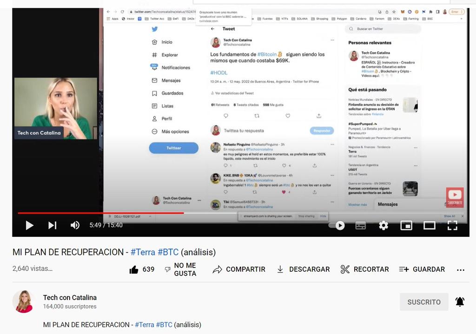The image size is (476, 334).
Task: Click #BTC hashtag in description
Action: click(x=164, y=325)
